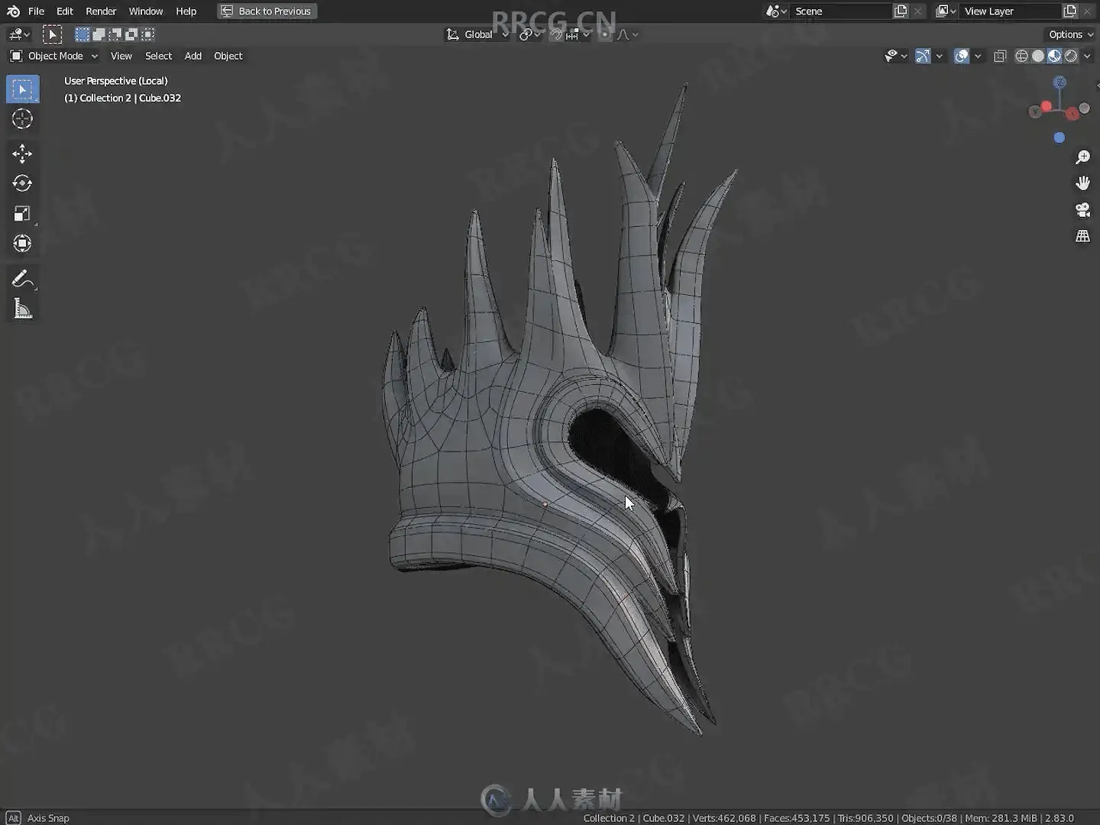Open the Window menu
1100x825 pixels.
click(x=146, y=11)
